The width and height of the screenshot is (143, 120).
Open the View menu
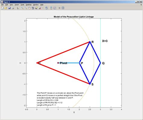tap(11, 5)
